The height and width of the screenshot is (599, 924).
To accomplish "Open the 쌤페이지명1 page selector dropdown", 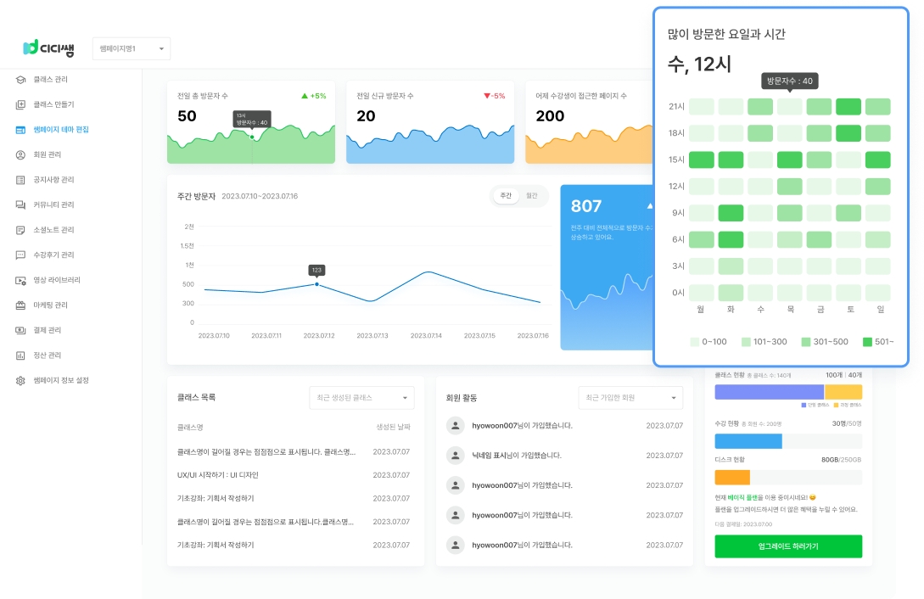I will 132,49.
